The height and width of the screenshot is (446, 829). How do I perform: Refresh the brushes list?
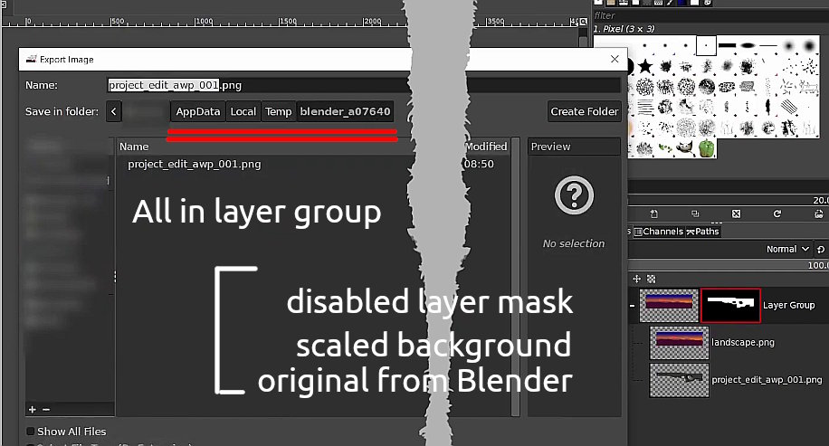tap(777, 214)
